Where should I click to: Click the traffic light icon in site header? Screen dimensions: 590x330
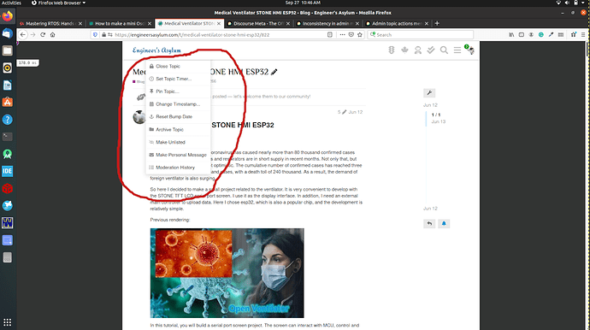click(x=392, y=50)
